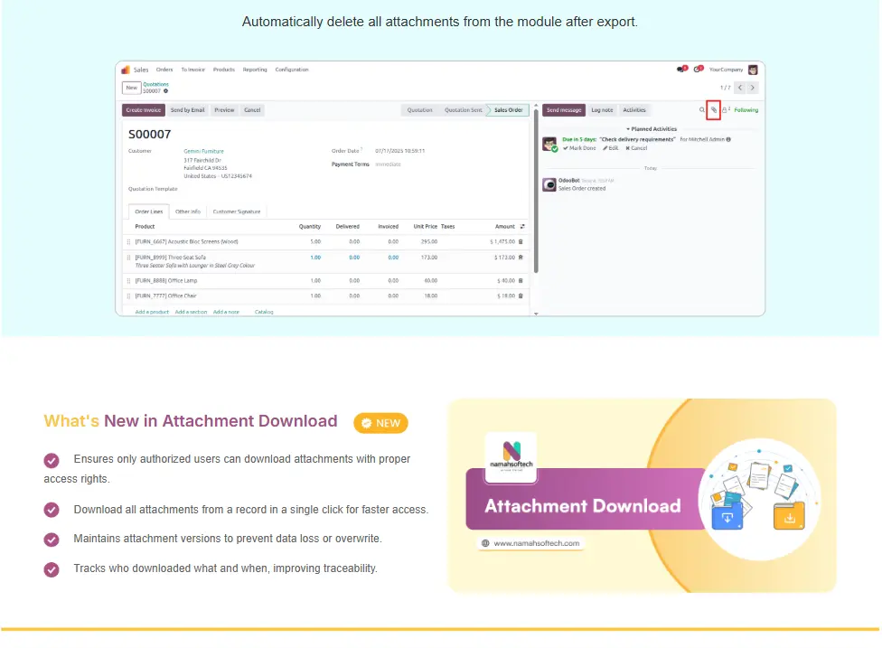Click the Attachment Download banner image
Viewport: 882px width, 648px height.
click(x=642, y=496)
